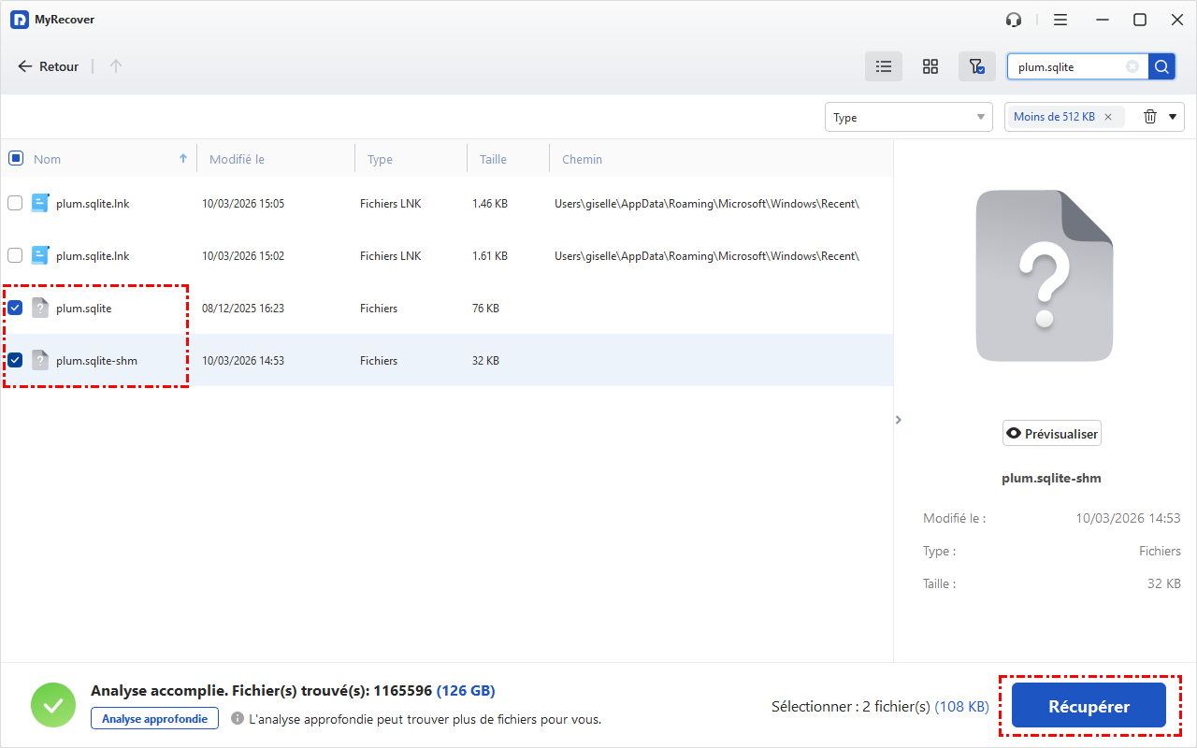This screenshot has width=1197, height=748.
Task: Toggle the select-all header checkbox
Action: [15, 158]
